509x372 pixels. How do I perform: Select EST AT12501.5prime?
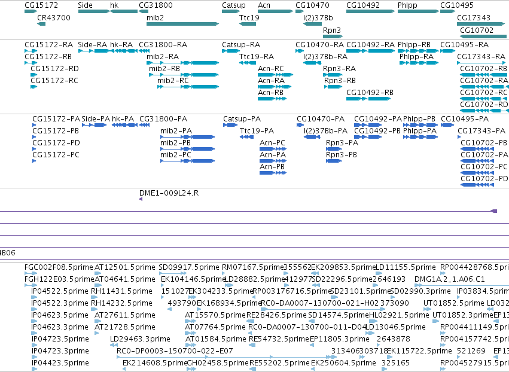coord(98,274)
